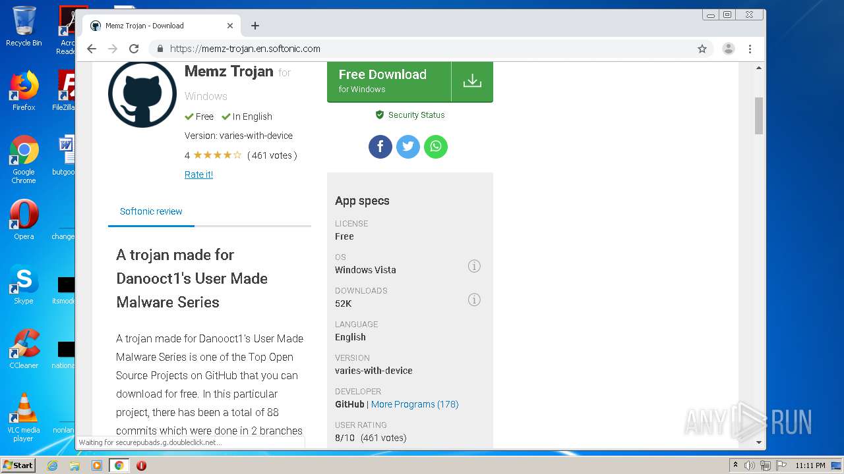Click the Free Download button
Screen dimensions: 844x474
(389, 81)
